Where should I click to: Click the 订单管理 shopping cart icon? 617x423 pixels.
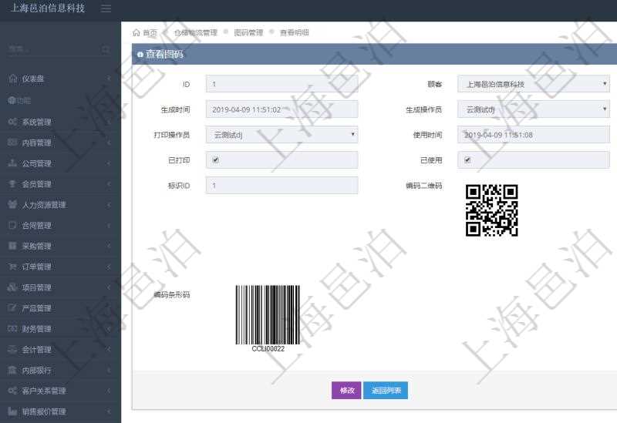tap(12, 267)
